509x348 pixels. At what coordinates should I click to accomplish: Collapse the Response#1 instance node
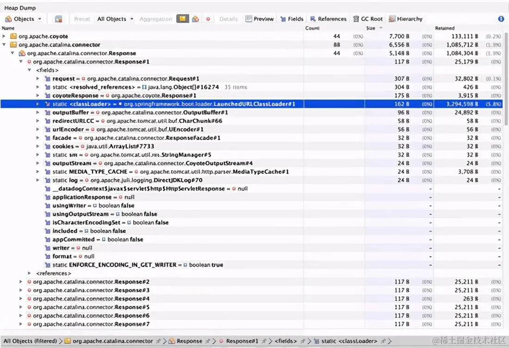pos(21,62)
